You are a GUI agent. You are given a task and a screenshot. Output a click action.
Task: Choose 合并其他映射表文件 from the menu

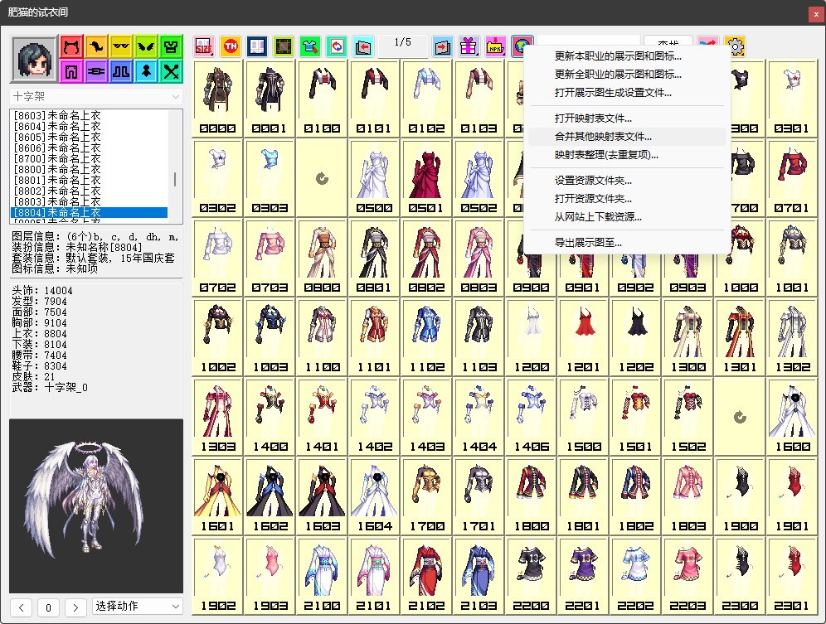(603, 137)
